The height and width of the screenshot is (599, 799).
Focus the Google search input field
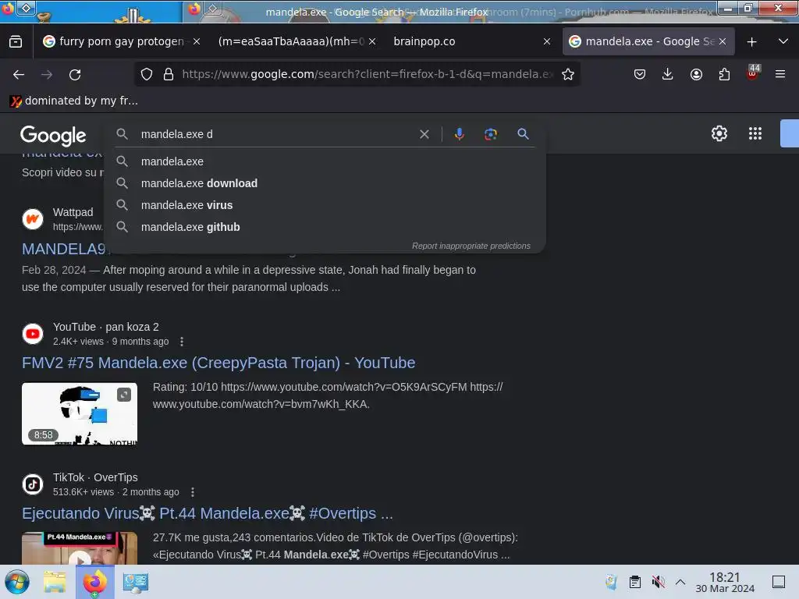277,134
